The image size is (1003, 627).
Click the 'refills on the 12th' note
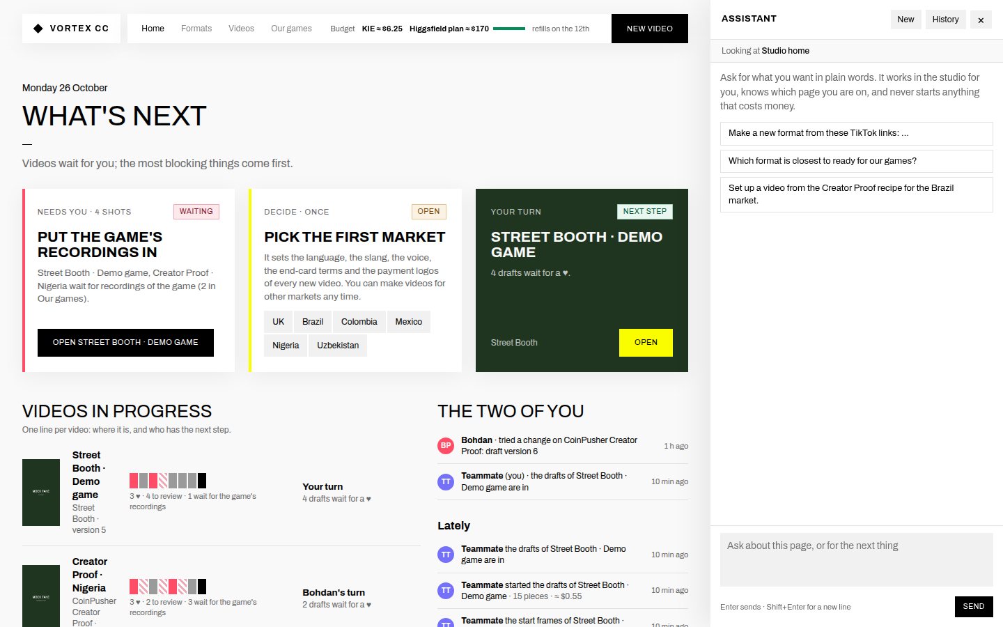(x=561, y=29)
